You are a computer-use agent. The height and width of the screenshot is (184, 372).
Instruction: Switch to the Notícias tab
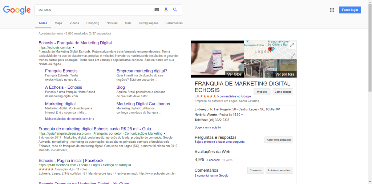[112, 23]
